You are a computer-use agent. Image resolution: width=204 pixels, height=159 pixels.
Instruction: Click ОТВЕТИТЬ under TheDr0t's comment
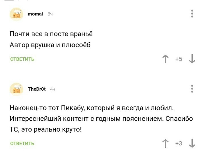[x=22, y=144]
